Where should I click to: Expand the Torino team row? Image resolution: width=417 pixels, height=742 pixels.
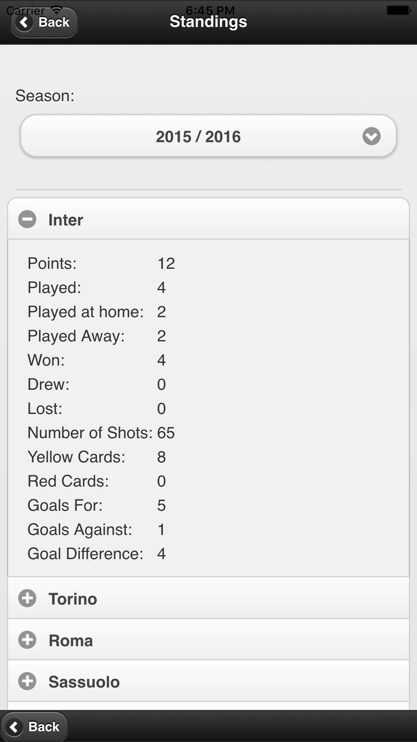[208, 598]
